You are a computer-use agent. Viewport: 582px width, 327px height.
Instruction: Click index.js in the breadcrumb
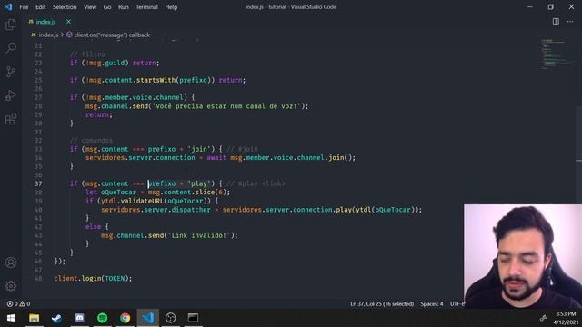48,35
